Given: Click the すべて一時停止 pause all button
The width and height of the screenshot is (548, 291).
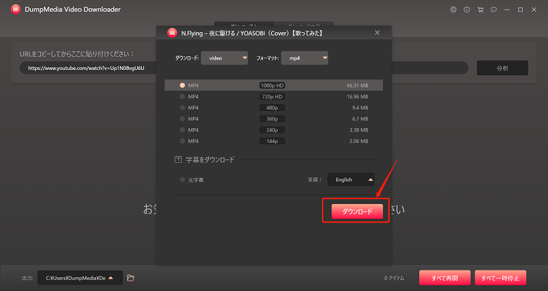Looking at the screenshot, I should (x=500, y=278).
